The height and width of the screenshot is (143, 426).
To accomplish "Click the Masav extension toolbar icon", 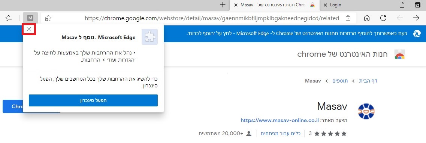I will [x=30, y=18].
